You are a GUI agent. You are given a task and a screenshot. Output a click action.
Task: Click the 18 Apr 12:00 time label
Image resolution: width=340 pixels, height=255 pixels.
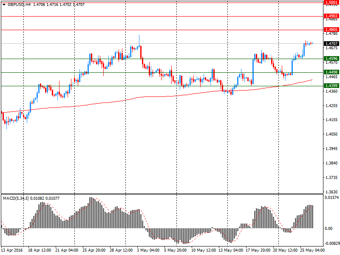click(x=40, y=250)
